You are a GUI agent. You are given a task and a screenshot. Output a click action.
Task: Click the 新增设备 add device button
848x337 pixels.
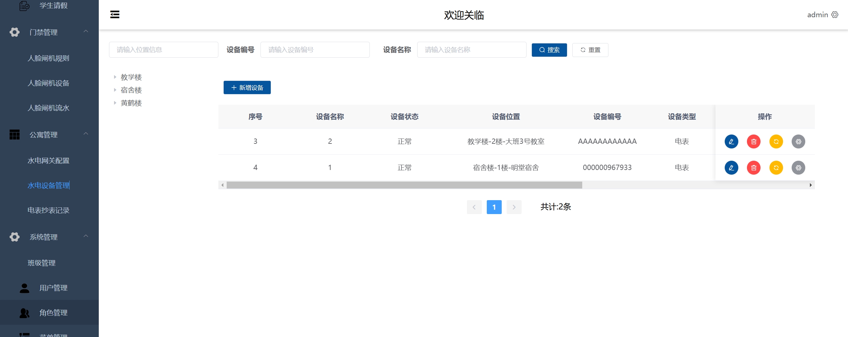tap(247, 87)
